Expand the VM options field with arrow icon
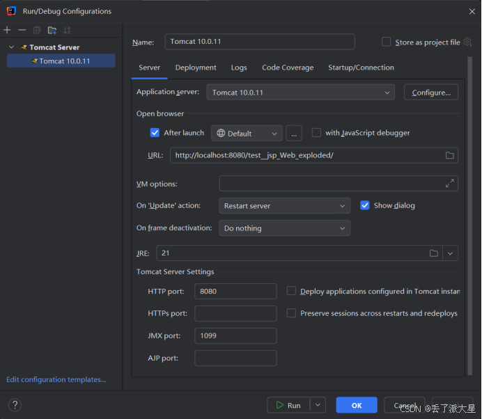The width and height of the screenshot is (482, 419). click(x=450, y=183)
